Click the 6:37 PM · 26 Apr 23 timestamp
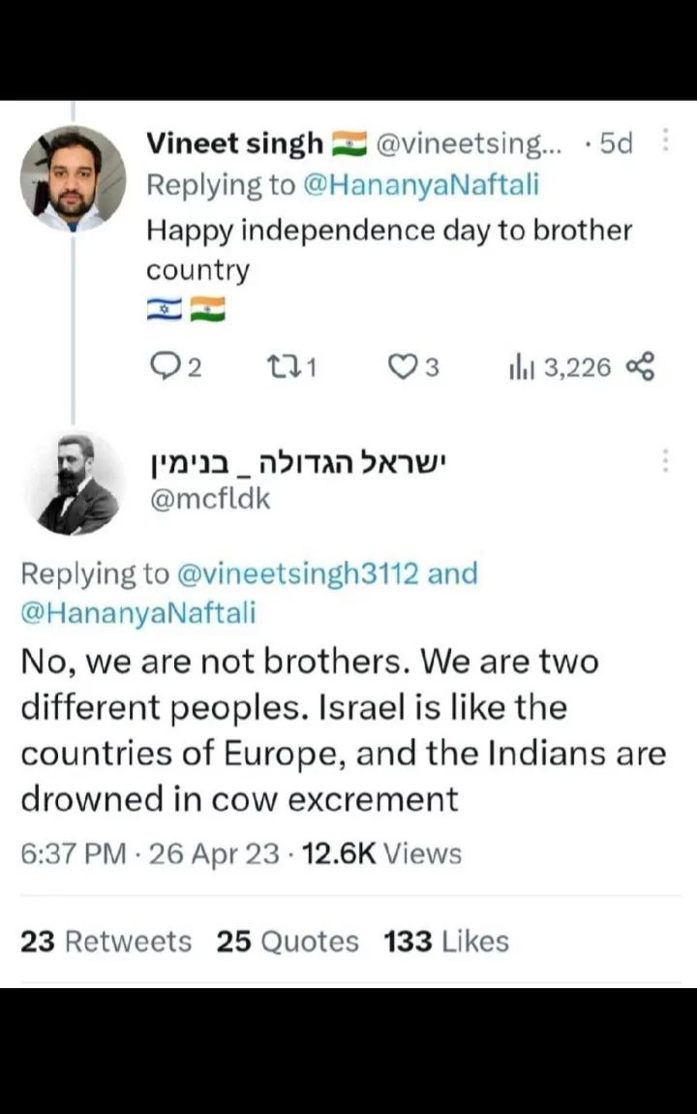Image resolution: width=697 pixels, height=1114 pixels. [x=153, y=853]
